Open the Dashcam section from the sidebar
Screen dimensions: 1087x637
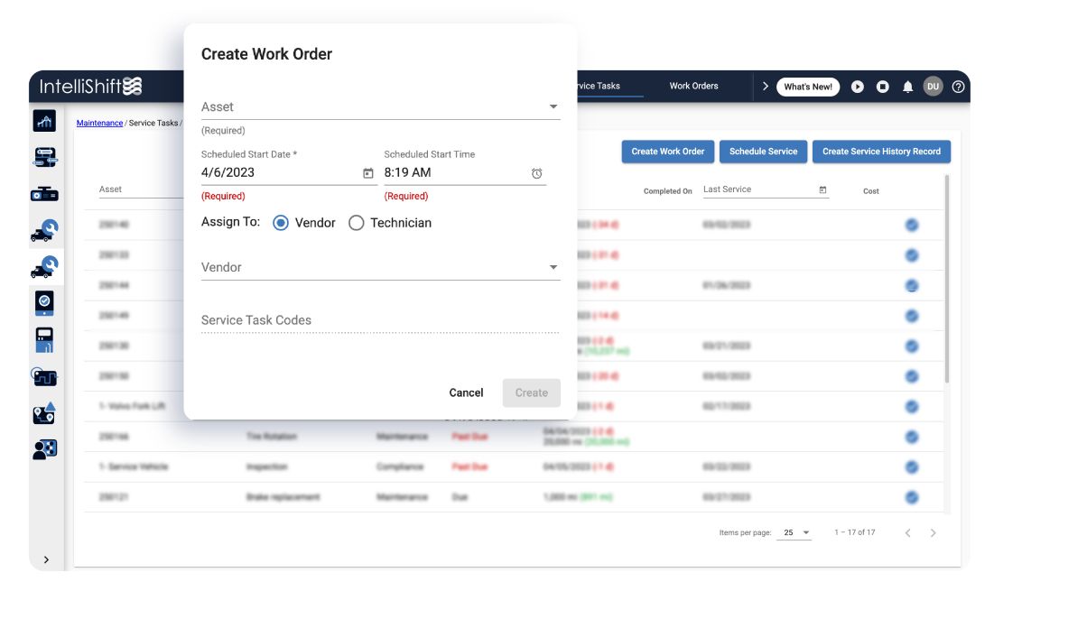click(44, 192)
